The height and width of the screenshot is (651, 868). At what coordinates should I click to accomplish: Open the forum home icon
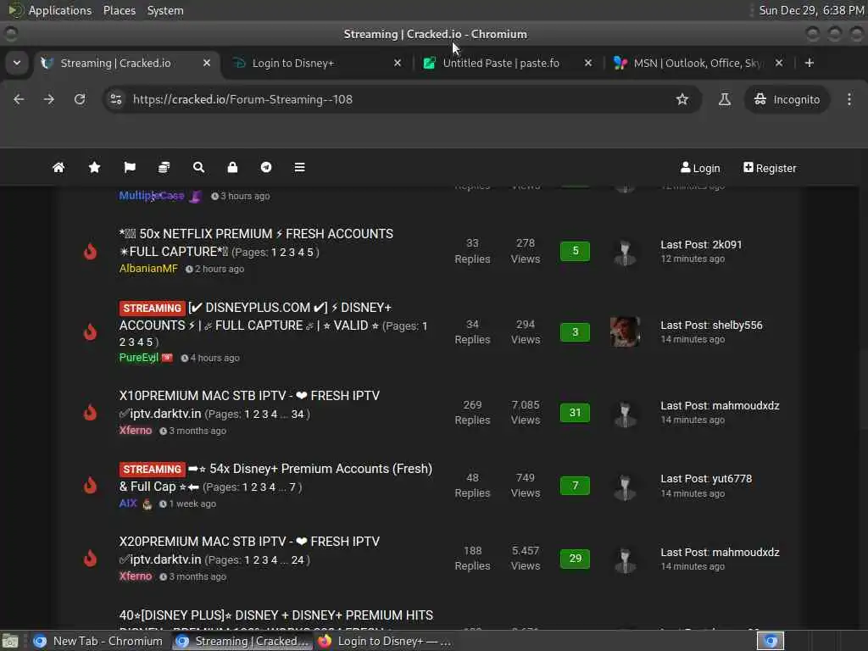(58, 167)
